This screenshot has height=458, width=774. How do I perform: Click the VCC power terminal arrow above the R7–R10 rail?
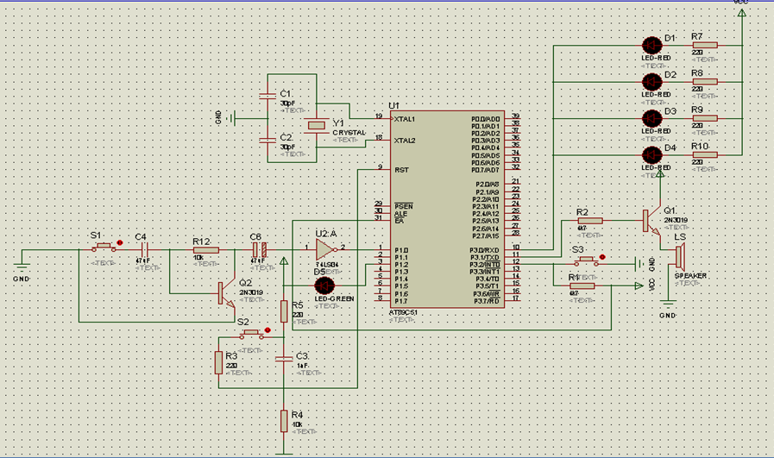coord(741,12)
